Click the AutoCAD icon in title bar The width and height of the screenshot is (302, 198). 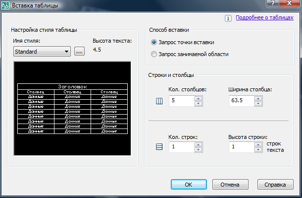[5, 5]
